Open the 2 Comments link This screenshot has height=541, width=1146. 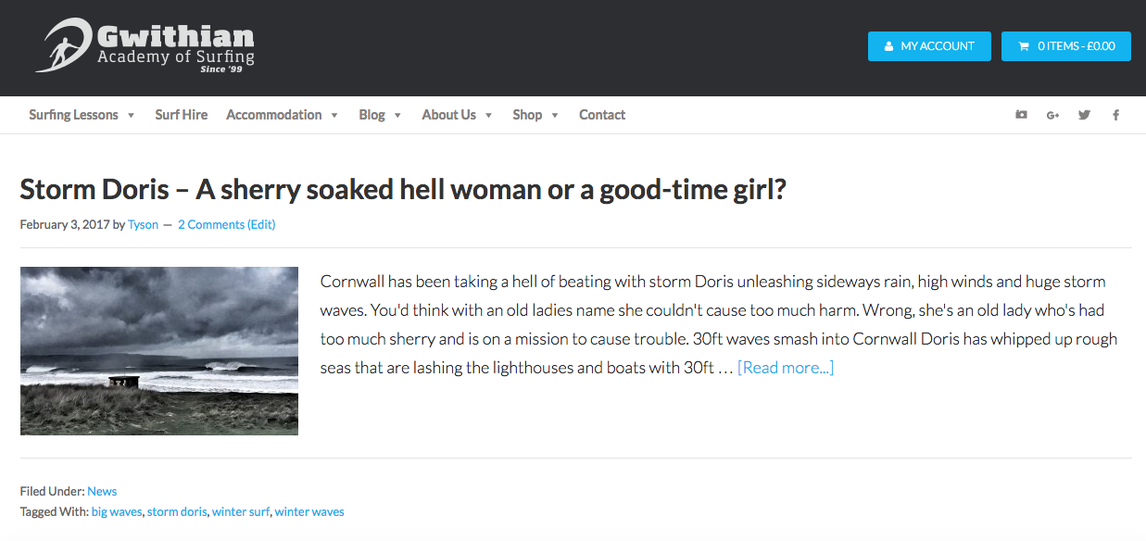[210, 224]
